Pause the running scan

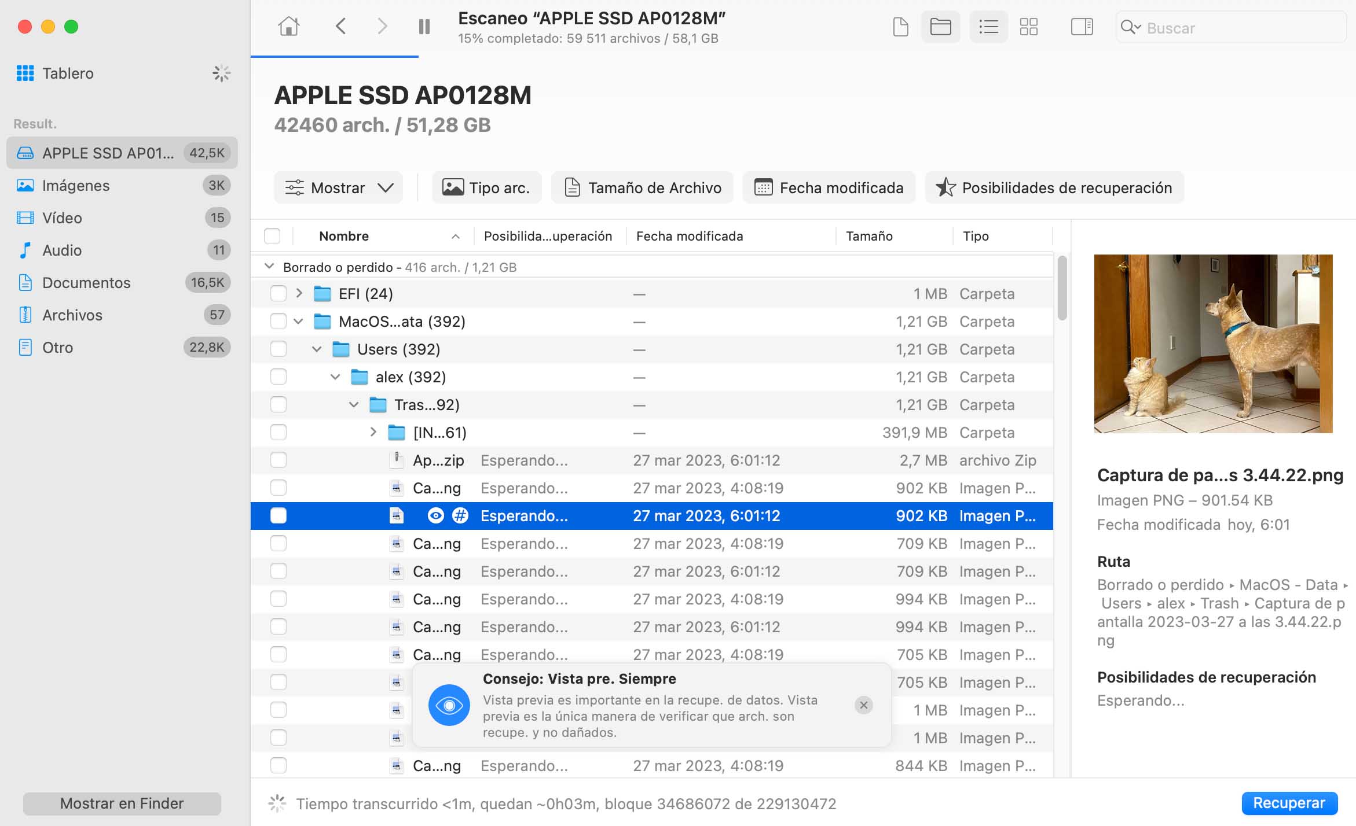click(x=424, y=27)
